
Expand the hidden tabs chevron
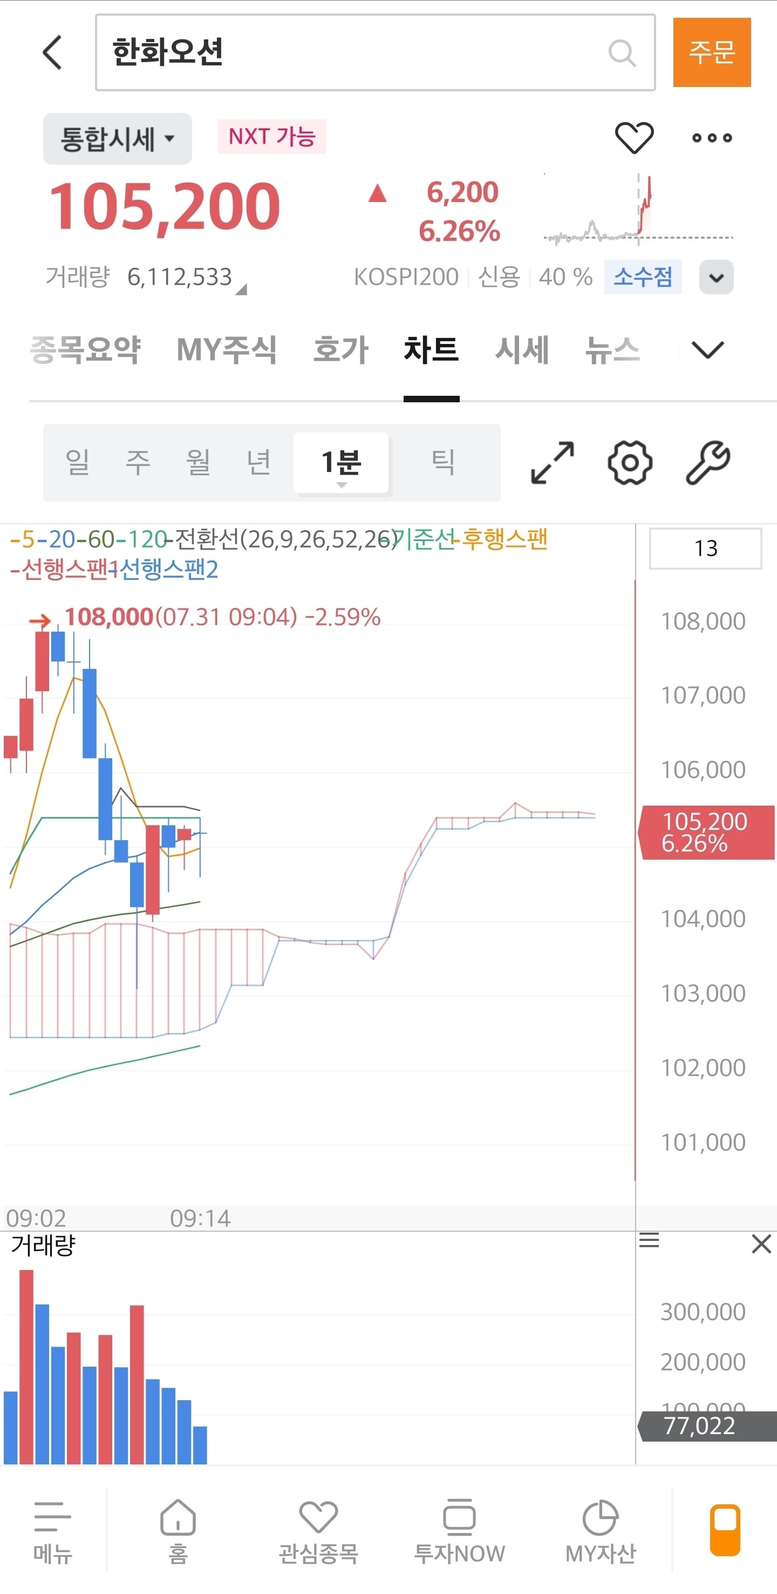[x=707, y=350]
